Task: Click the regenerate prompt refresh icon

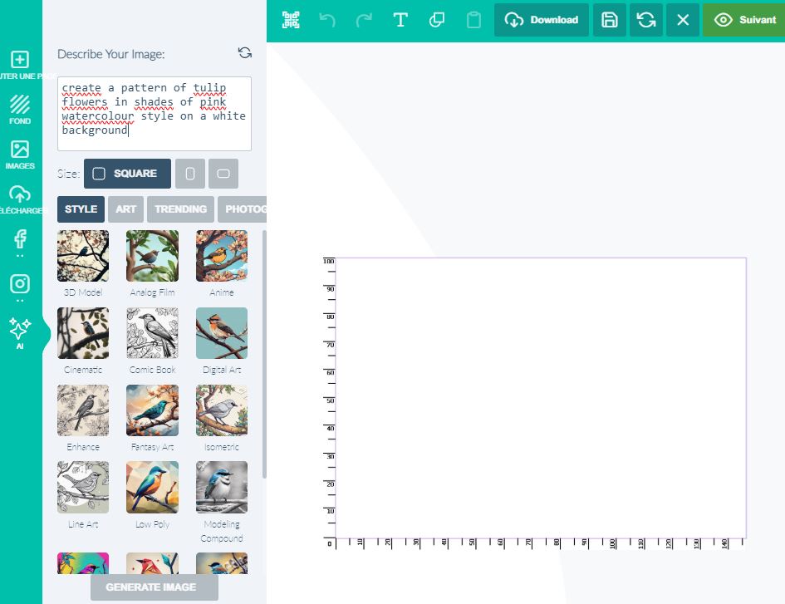Action: coord(244,53)
